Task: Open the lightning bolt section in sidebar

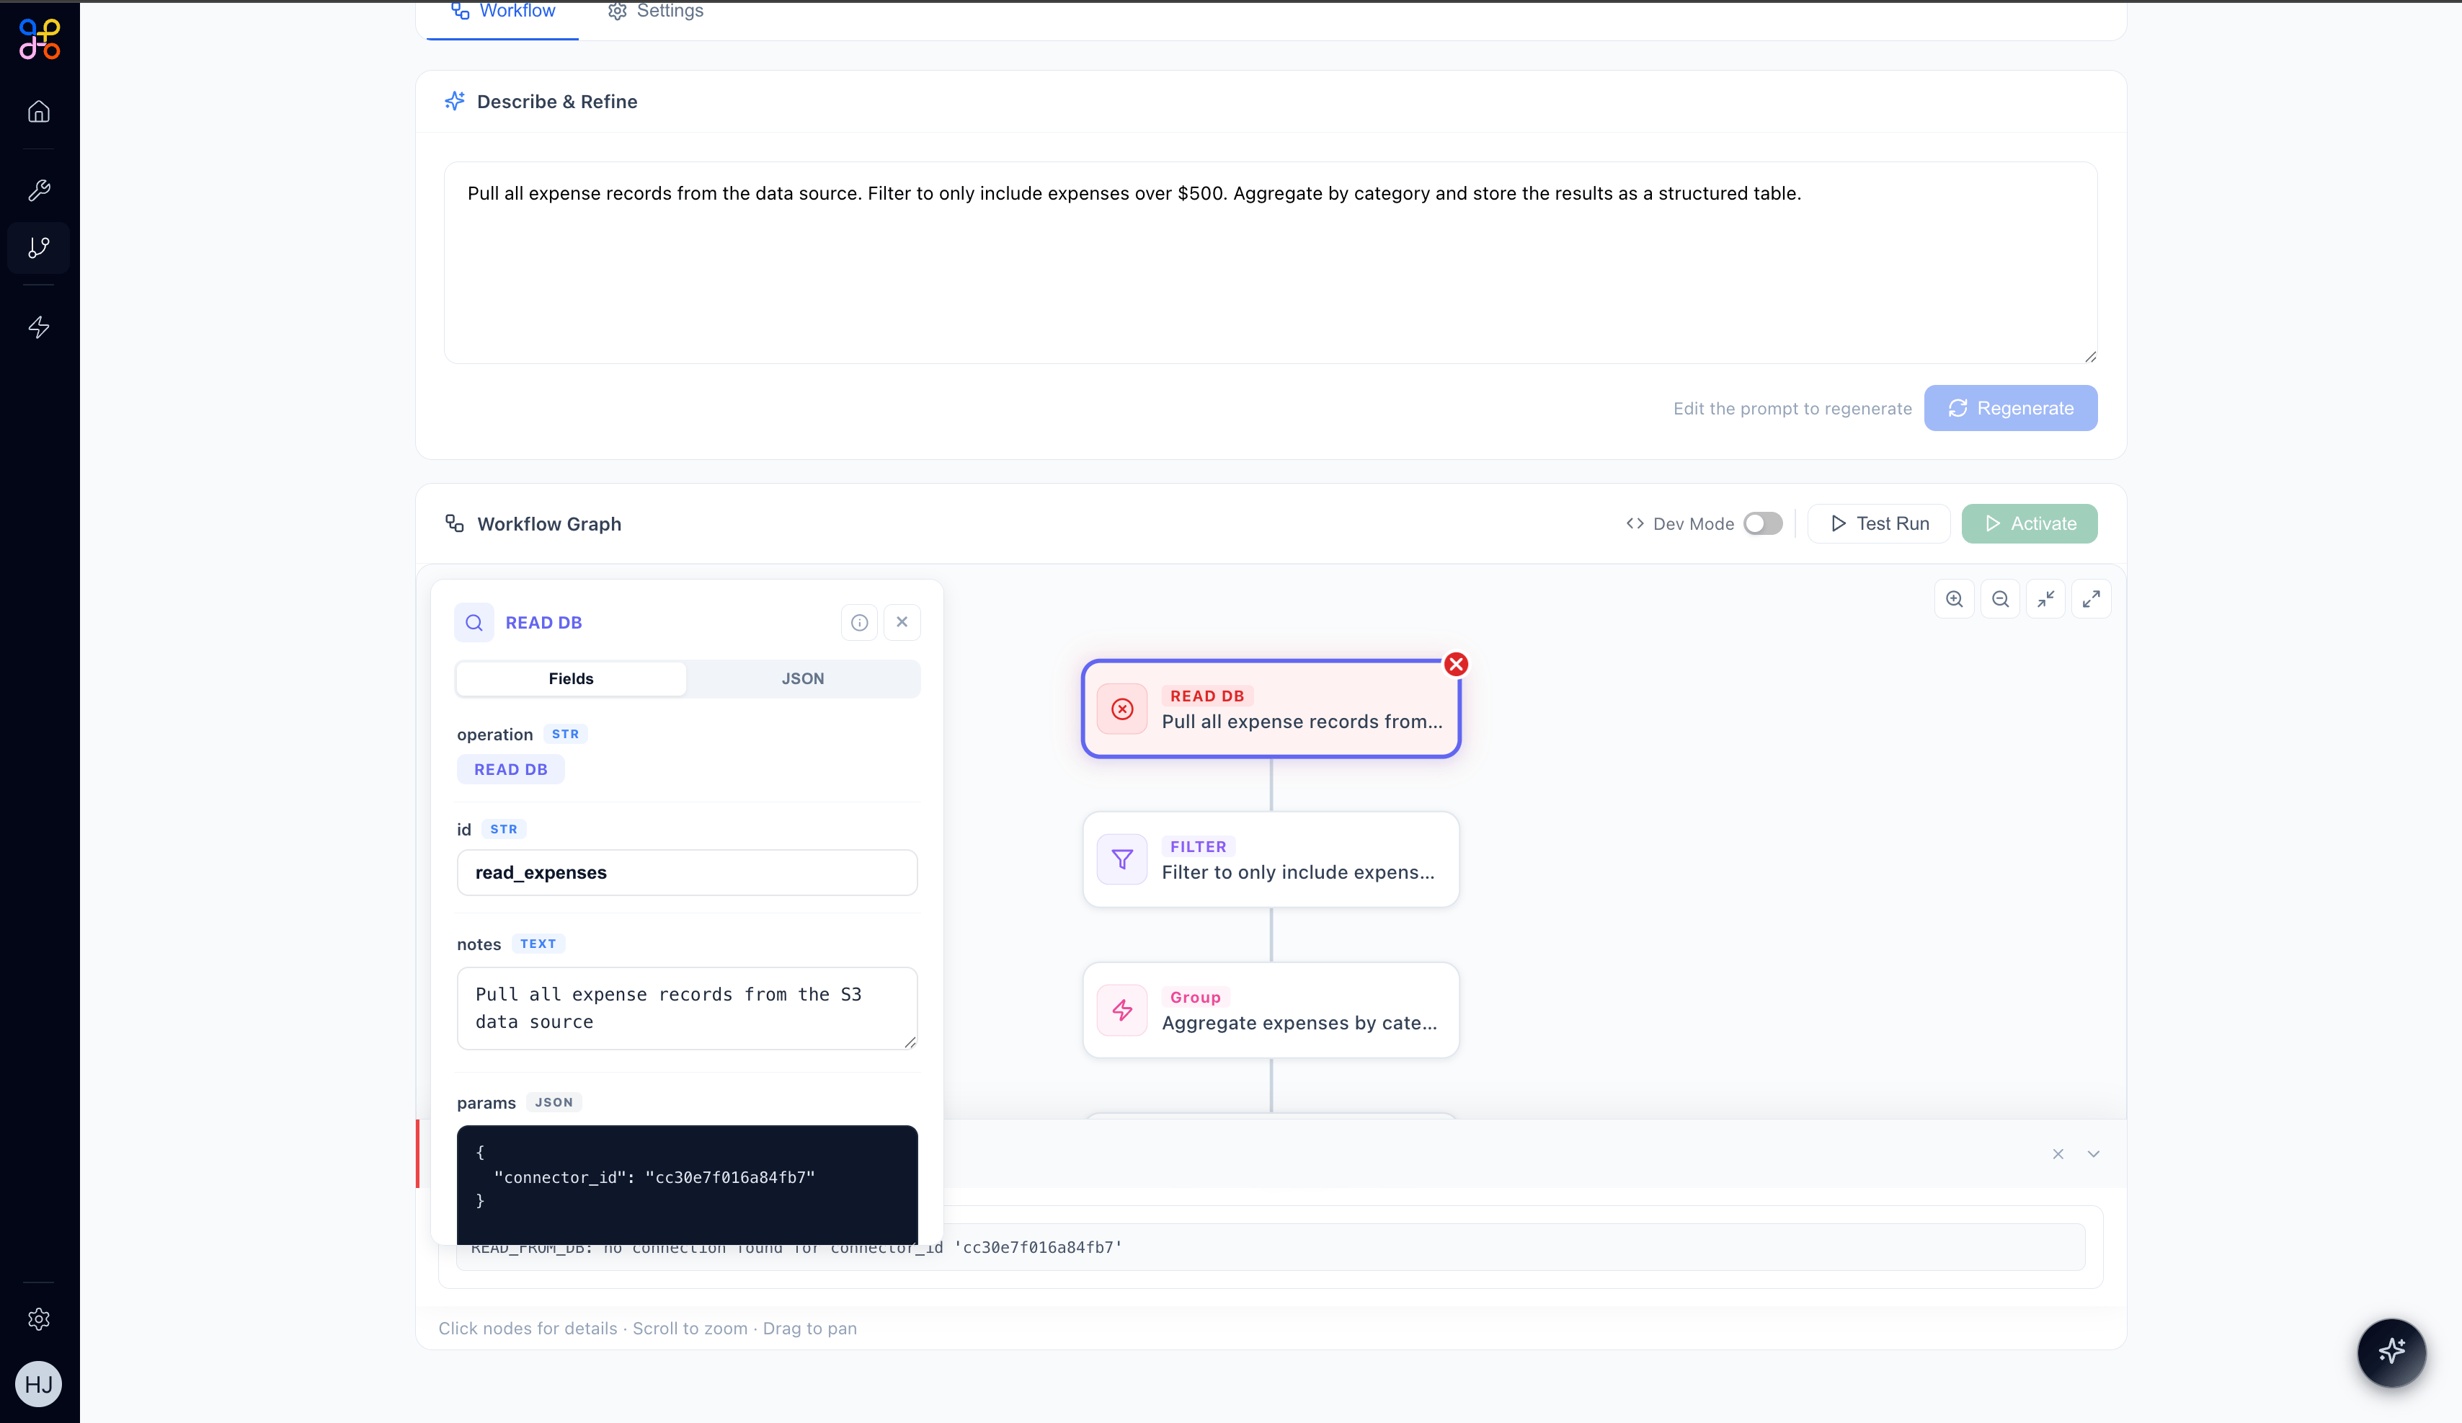Action: (39, 327)
